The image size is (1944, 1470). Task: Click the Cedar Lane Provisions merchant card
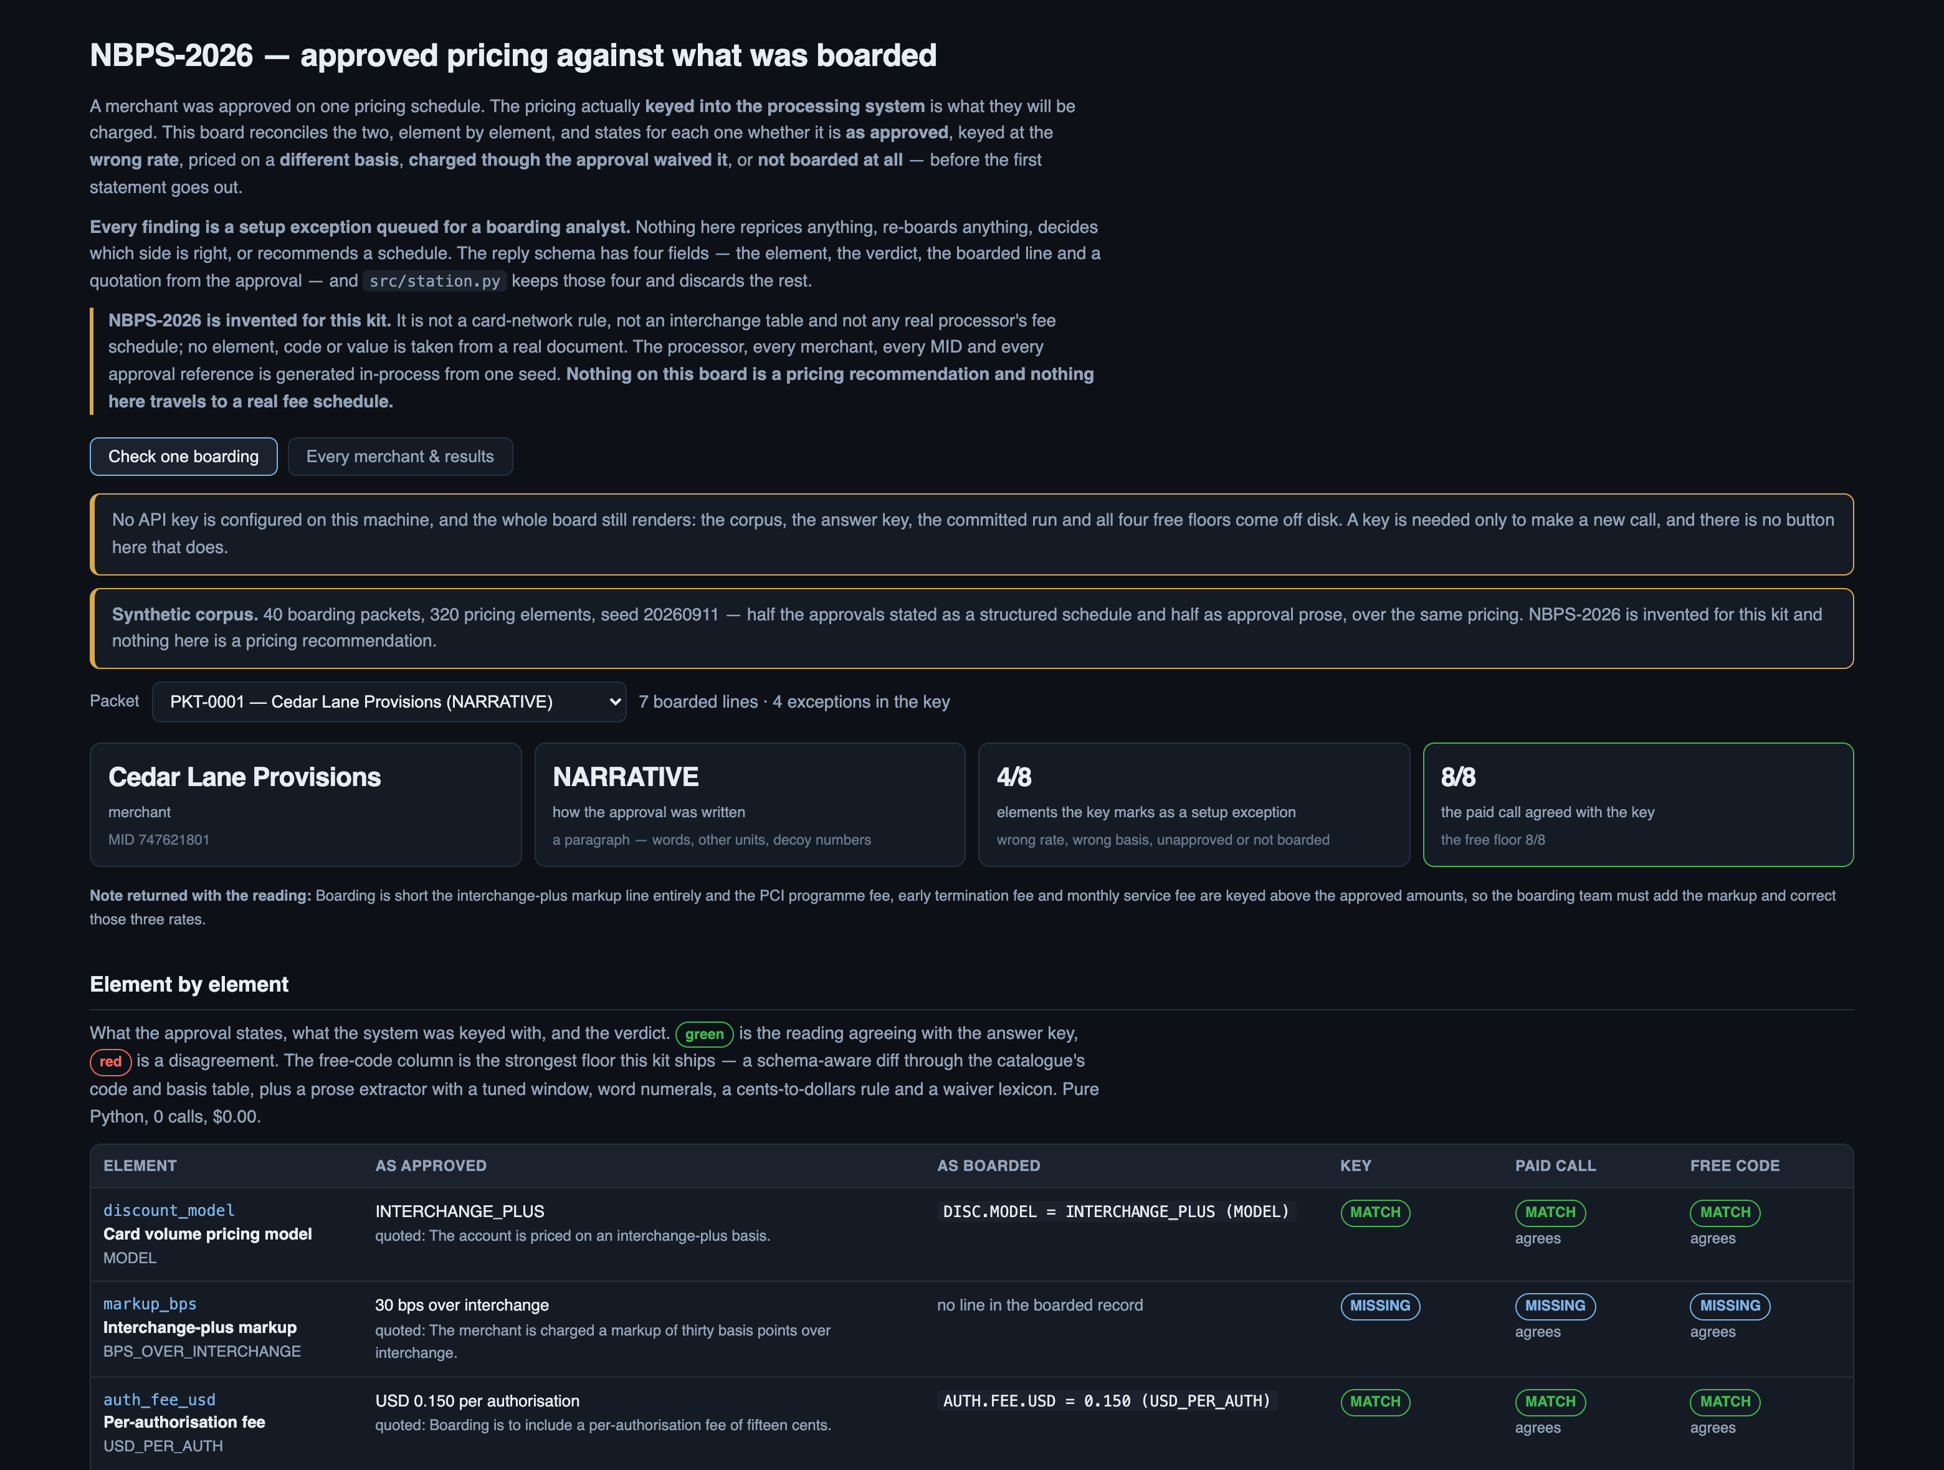[x=306, y=805]
